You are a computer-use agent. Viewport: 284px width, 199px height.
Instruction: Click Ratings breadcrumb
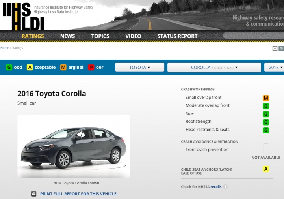[x=18, y=48]
